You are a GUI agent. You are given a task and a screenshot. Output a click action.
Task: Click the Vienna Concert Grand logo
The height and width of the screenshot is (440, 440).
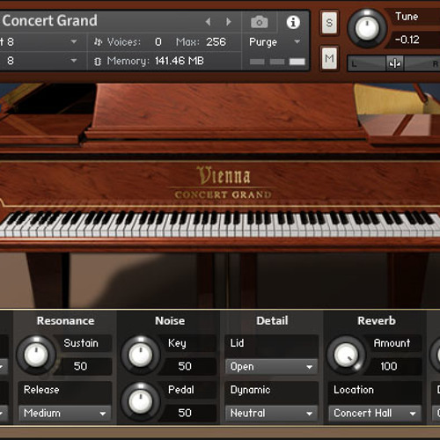tap(223, 183)
